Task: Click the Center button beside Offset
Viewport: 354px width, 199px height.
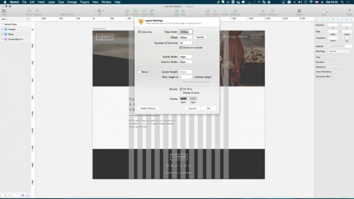Action: [x=200, y=37]
